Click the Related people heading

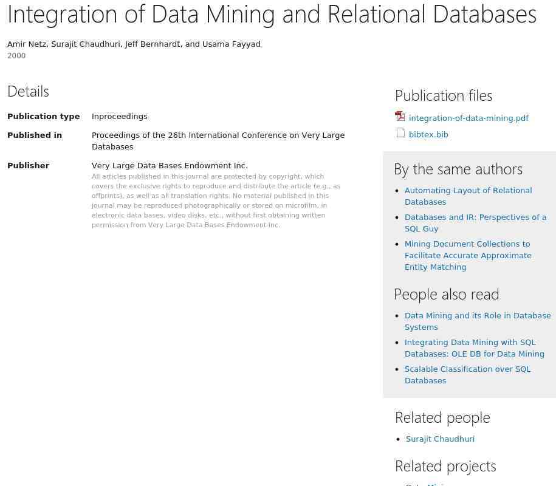[x=442, y=417]
